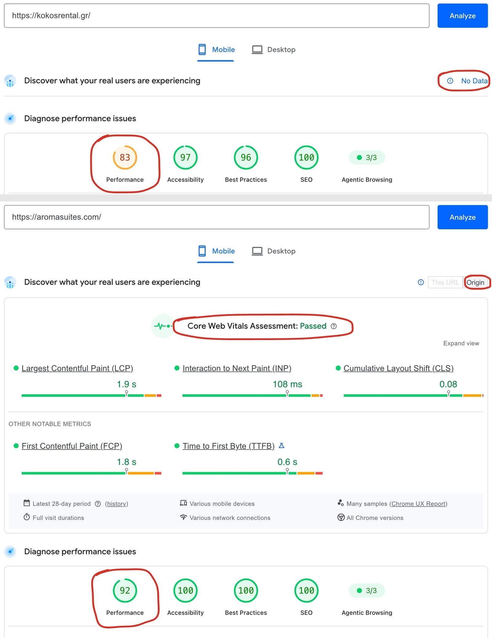Click CLS value 0.08
The width and height of the screenshot is (492, 638).
click(x=448, y=384)
